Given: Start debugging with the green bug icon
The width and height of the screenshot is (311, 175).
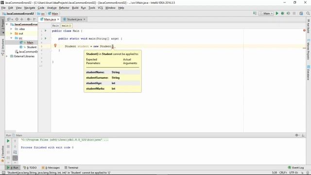Looking at the screenshot, I should tap(283, 13).
